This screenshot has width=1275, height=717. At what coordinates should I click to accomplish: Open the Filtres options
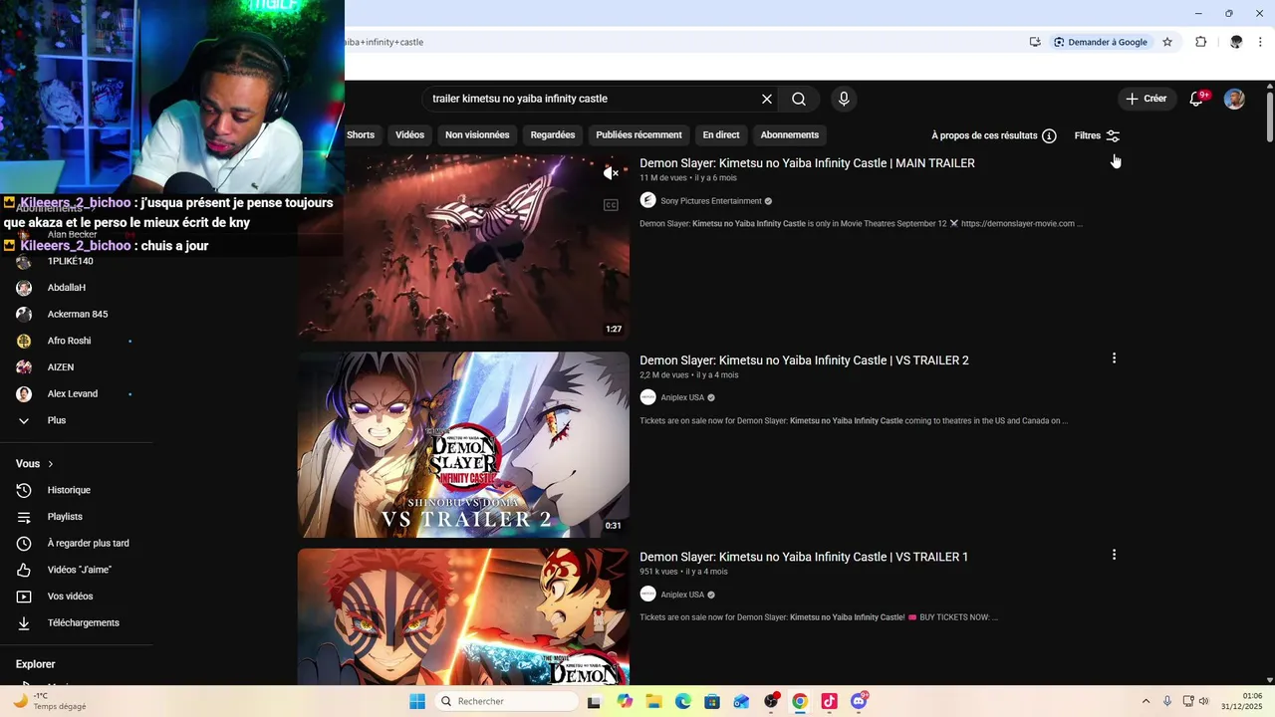point(1098,135)
